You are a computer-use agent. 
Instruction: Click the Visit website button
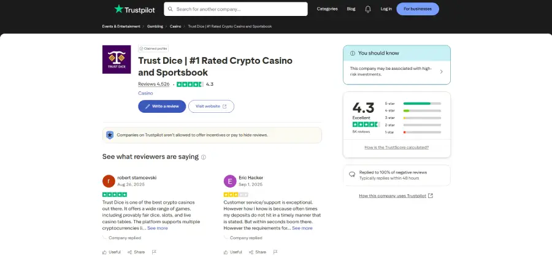click(211, 106)
